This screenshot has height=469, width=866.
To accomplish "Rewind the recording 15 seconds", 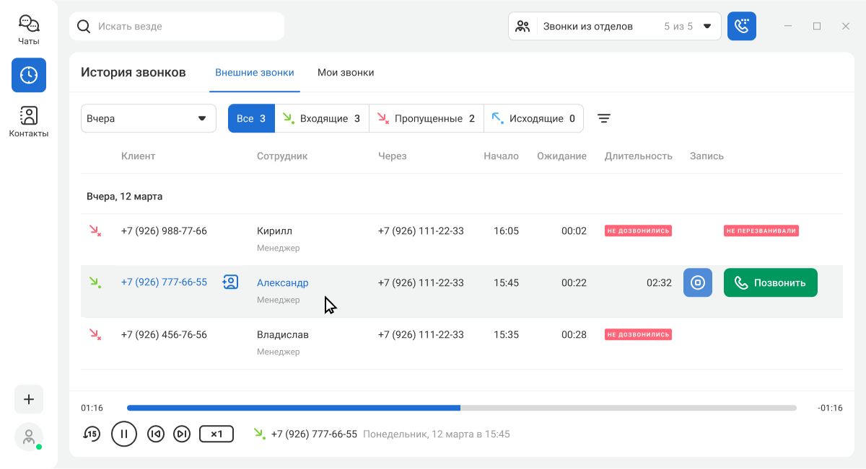I will pos(92,434).
